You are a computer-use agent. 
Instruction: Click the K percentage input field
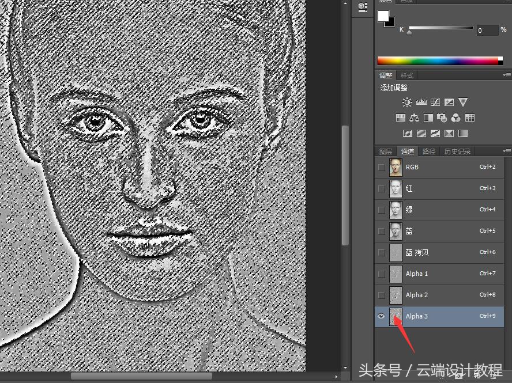487,30
